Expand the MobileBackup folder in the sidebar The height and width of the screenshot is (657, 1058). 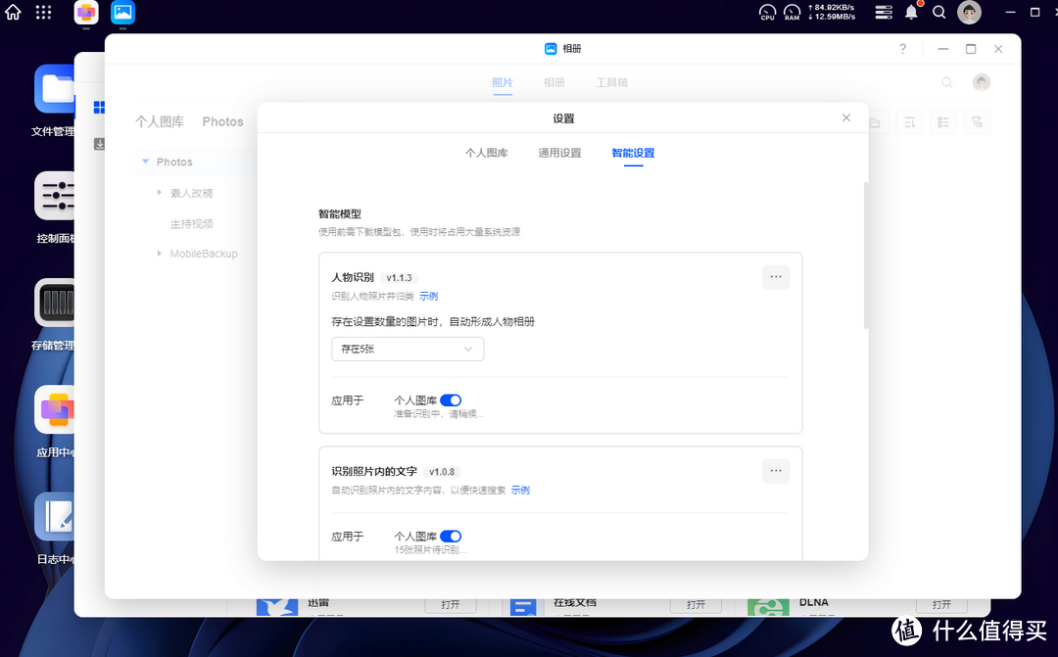point(160,253)
